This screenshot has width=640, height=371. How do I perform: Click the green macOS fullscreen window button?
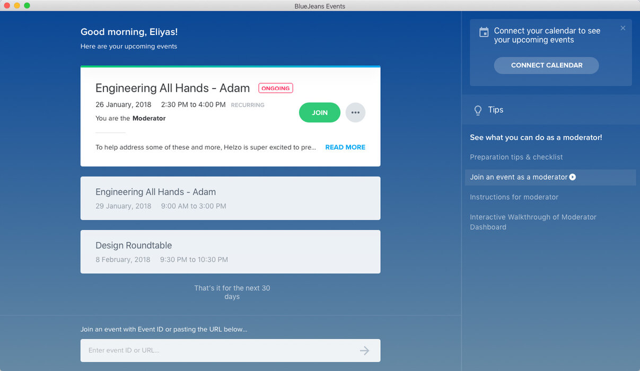[27, 5]
